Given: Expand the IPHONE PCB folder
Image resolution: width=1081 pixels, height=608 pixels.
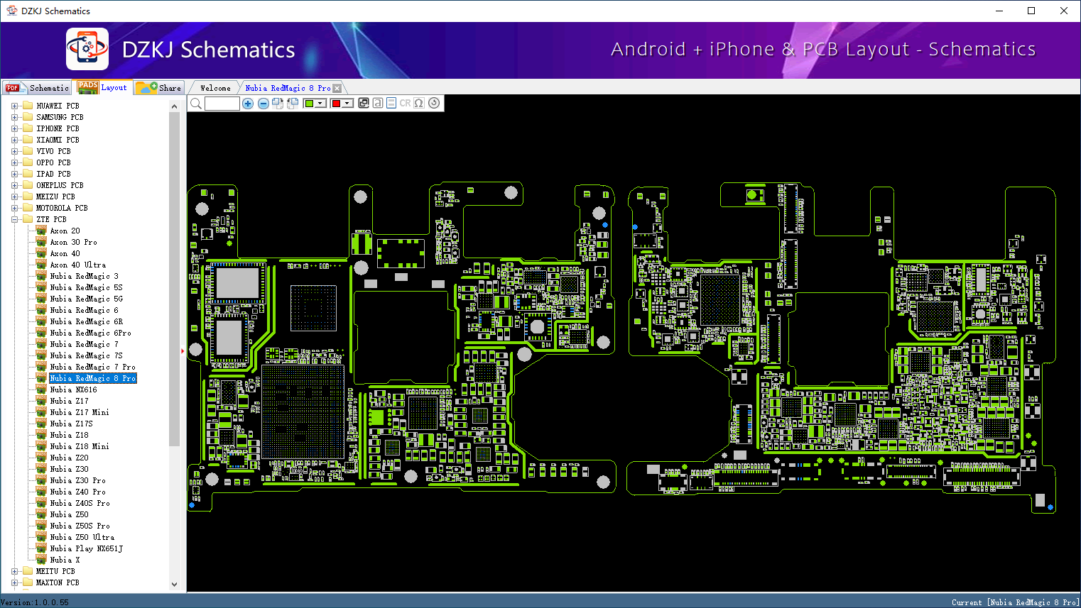Looking at the screenshot, I should pyautogui.click(x=14, y=128).
